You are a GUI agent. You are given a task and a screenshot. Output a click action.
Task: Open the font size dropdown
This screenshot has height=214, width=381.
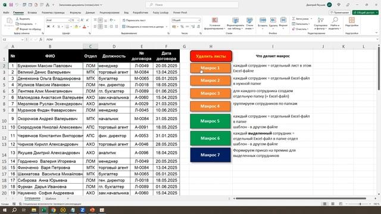click(x=78, y=20)
